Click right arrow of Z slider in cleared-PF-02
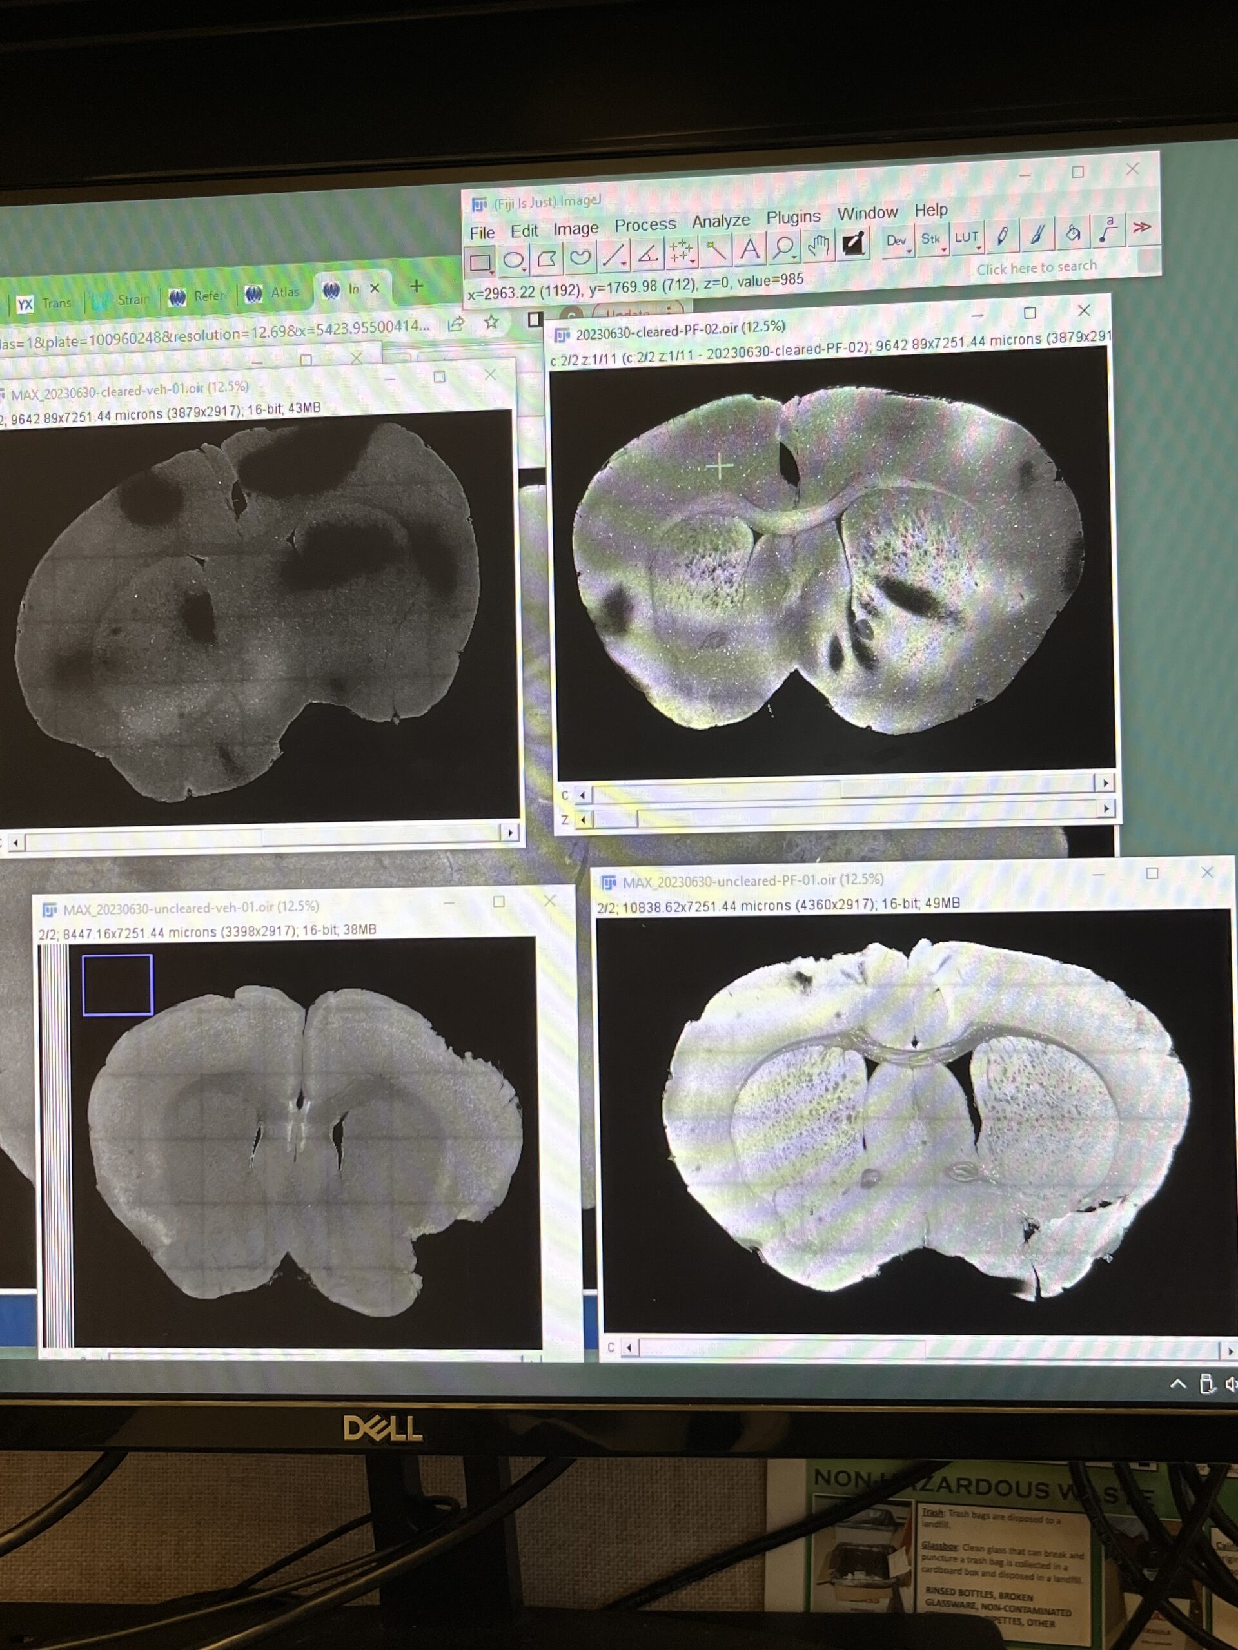Viewport: 1238px width, 1650px height. tap(1106, 809)
